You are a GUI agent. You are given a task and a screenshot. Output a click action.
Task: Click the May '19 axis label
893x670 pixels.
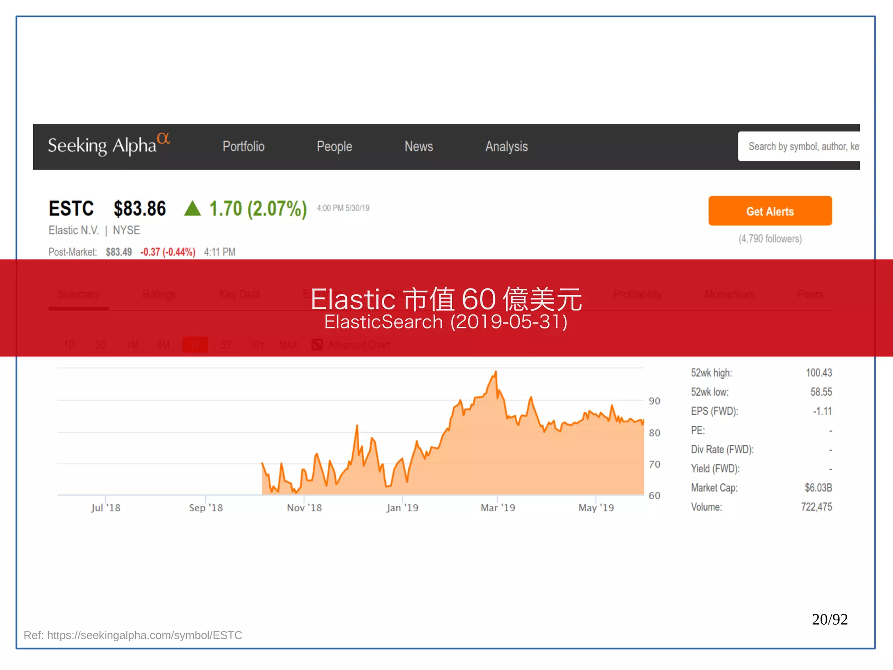point(596,508)
